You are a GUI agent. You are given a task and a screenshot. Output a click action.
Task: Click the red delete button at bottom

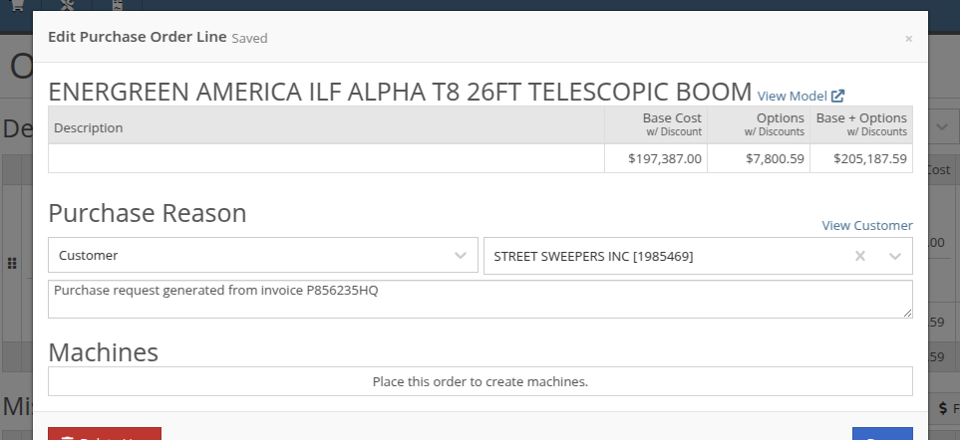(x=105, y=433)
